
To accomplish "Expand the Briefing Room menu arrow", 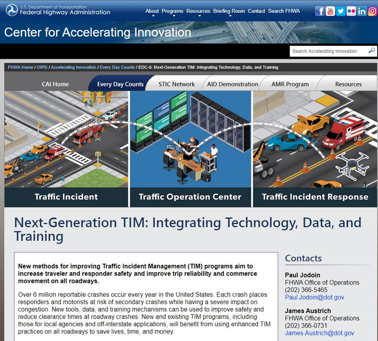I will tap(230, 16).
